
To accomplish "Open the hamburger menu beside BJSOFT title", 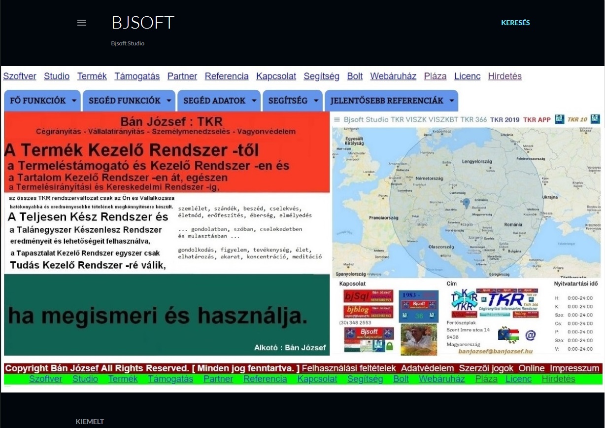I will pyautogui.click(x=82, y=23).
